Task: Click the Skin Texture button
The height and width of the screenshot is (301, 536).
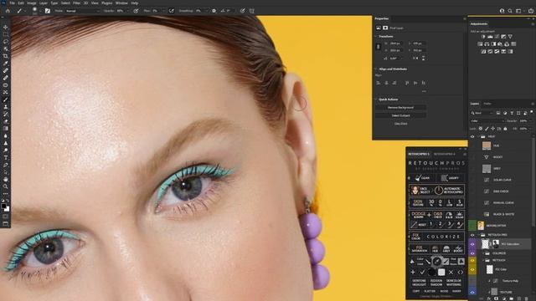Action: point(418,202)
